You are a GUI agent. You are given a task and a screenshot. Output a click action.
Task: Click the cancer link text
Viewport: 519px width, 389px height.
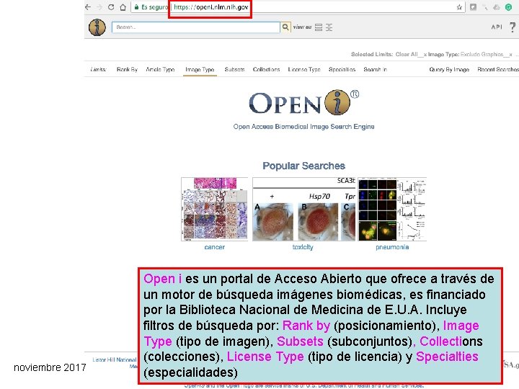pyautogui.click(x=215, y=247)
